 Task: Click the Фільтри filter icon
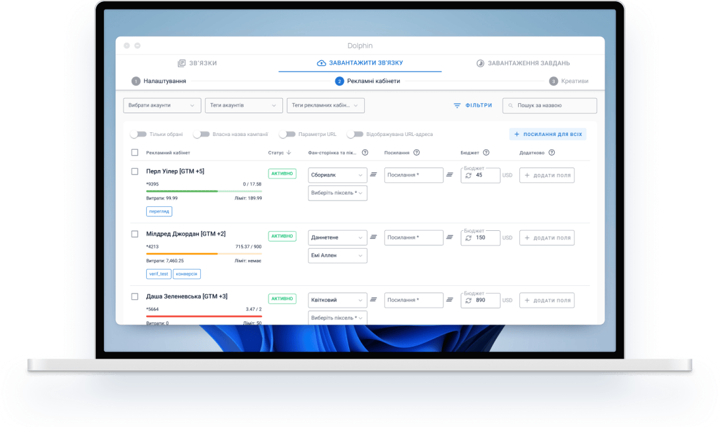pos(457,106)
